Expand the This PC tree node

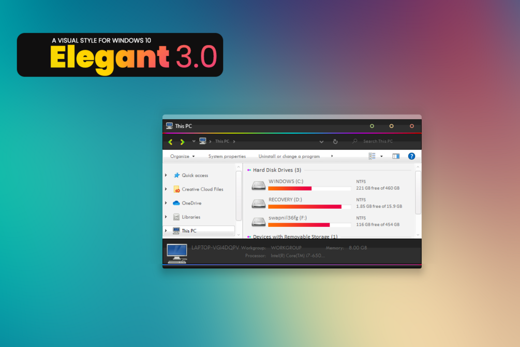166,230
